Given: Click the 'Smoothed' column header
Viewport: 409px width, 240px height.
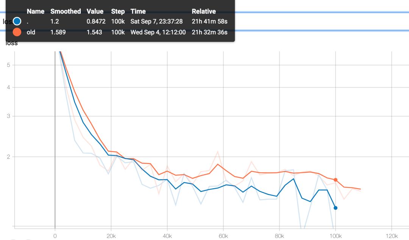Looking at the screenshot, I should click(66, 11).
